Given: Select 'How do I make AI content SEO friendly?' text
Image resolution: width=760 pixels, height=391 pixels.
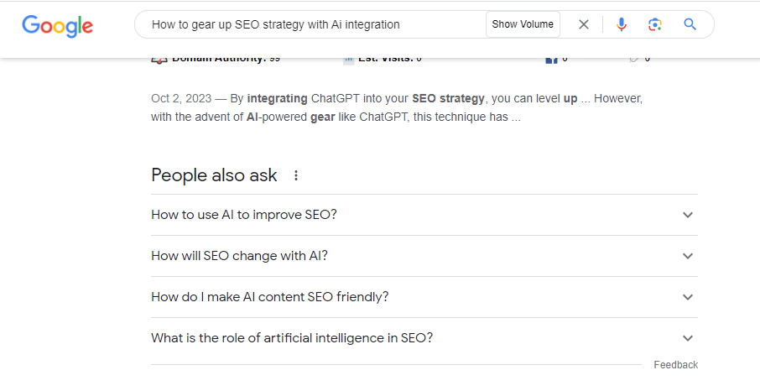Looking at the screenshot, I should point(270,297).
